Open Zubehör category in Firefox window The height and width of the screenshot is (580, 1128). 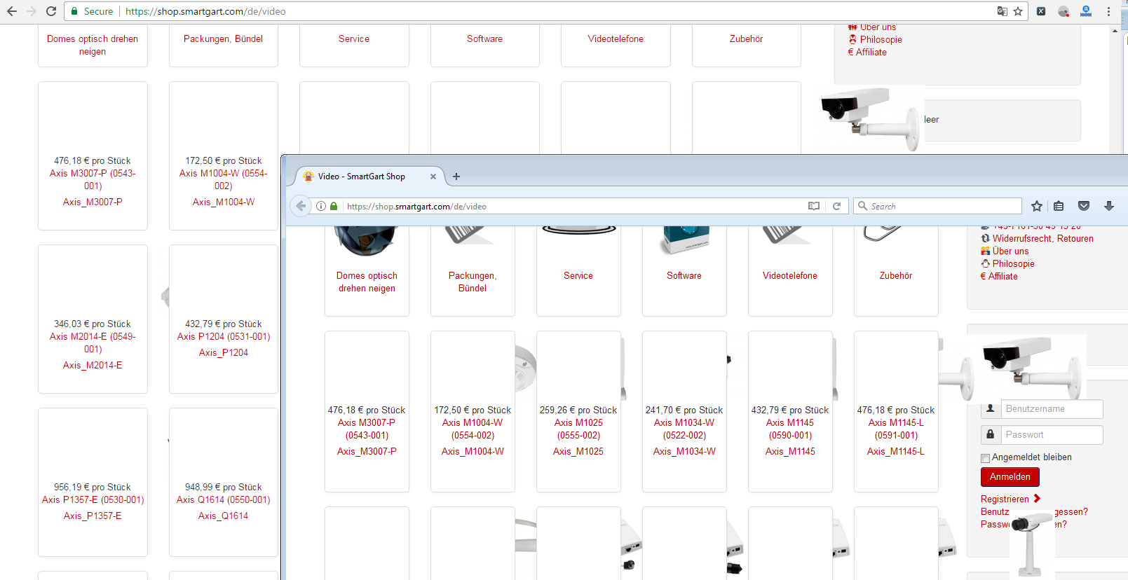896,276
